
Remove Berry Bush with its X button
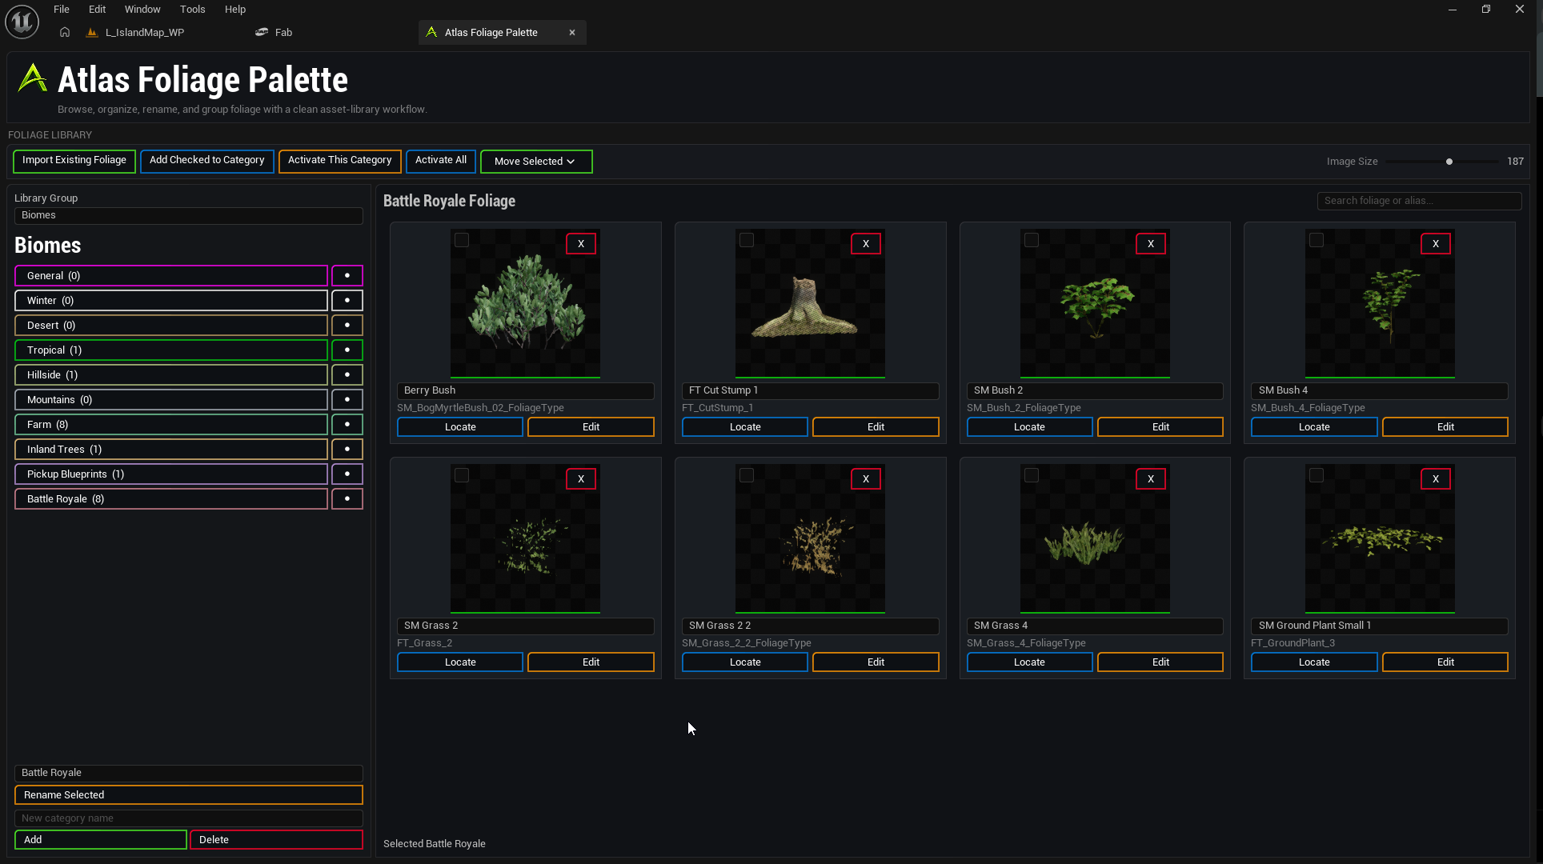(x=581, y=244)
